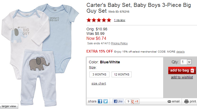Screen dimensions: 197x109
Task: Share product on Facebook icon
Action: point(100,101)
